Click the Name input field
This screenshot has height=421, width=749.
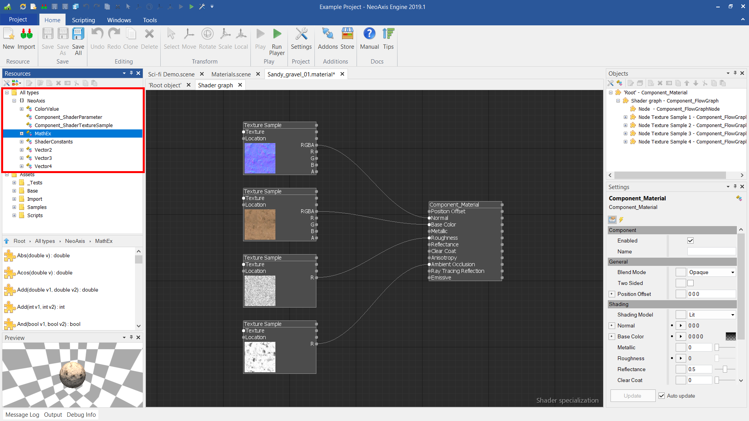tap(711, 252)
